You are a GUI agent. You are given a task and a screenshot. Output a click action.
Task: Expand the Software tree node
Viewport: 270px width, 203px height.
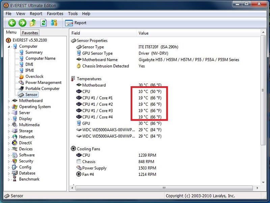[x=9, y=155]
